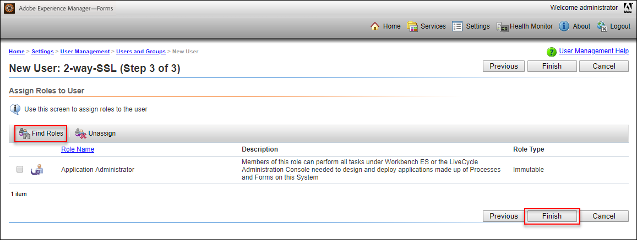Screen dimensions: 637x240
Task: Tick the Application Administrator checkbox
Action: [x=19, y=170]
